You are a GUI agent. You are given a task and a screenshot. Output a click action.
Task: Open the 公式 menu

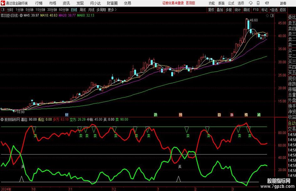point(231,3)
